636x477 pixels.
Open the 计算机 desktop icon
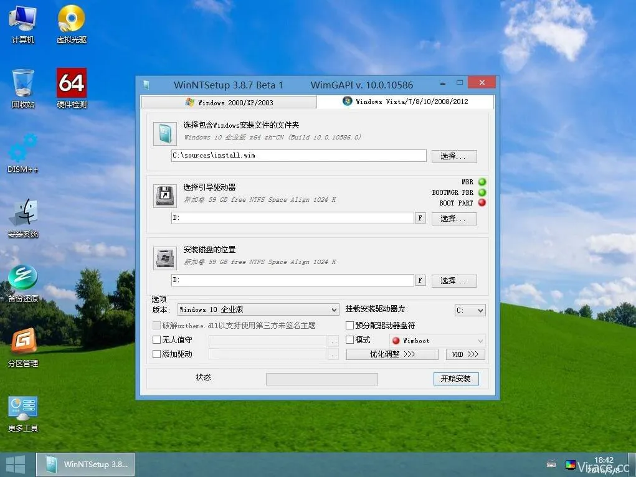[22, 24]
